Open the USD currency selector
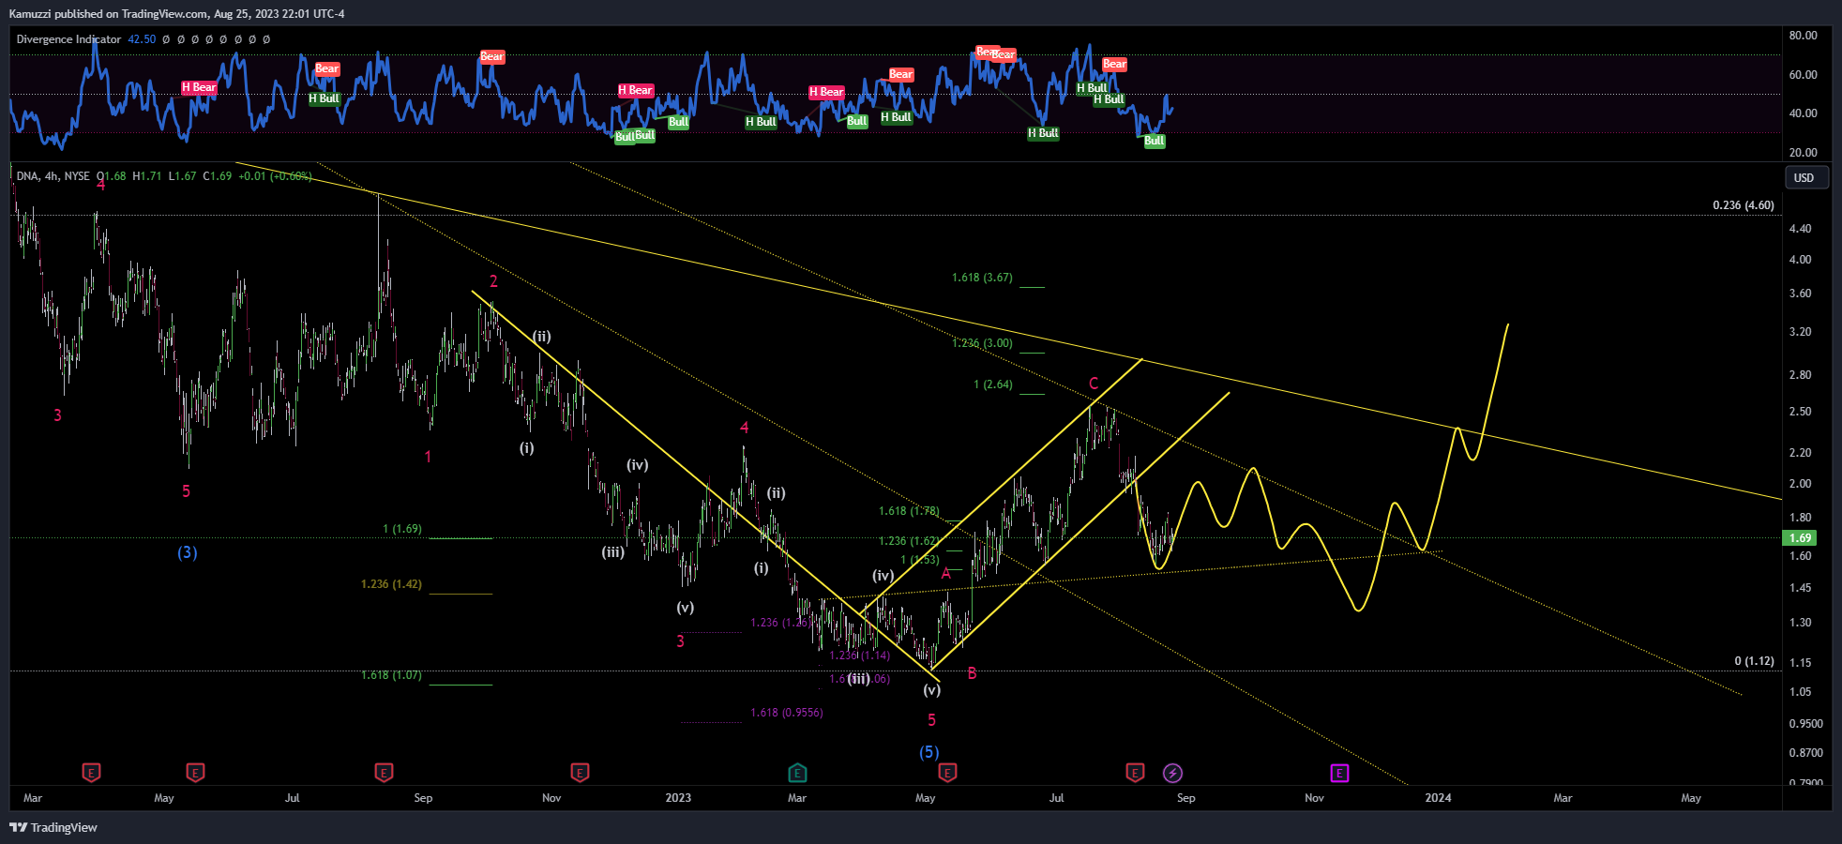 (x=1805, y=177)
